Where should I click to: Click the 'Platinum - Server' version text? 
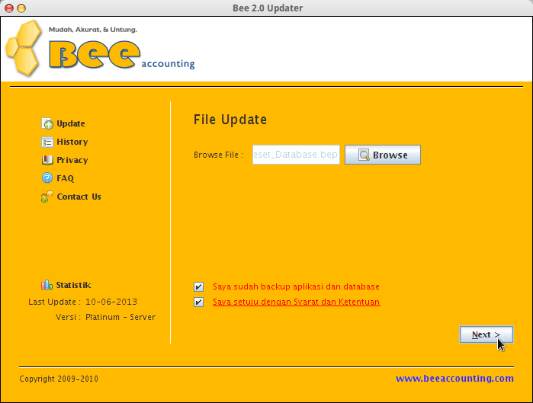(x=120, y=317)
